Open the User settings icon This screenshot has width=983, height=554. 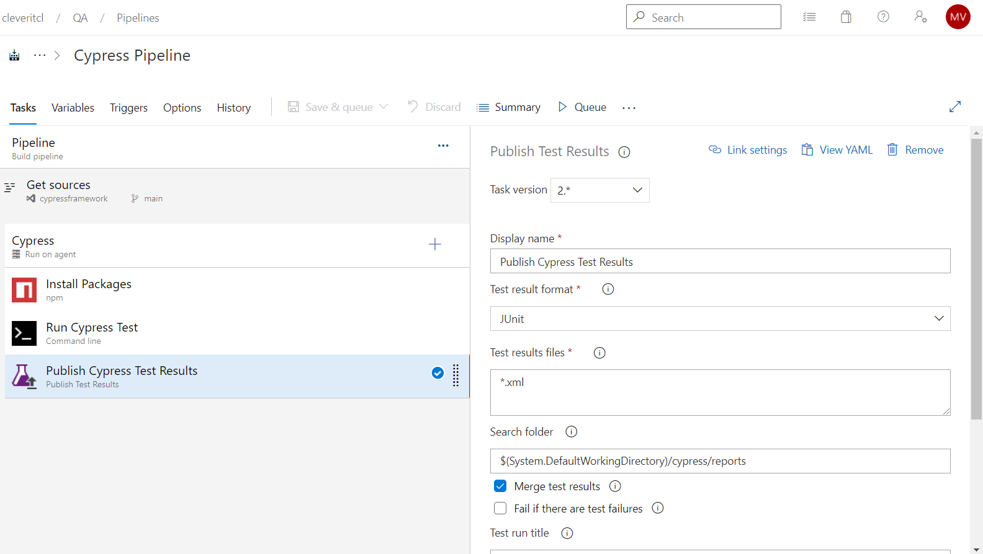[920, 17]
